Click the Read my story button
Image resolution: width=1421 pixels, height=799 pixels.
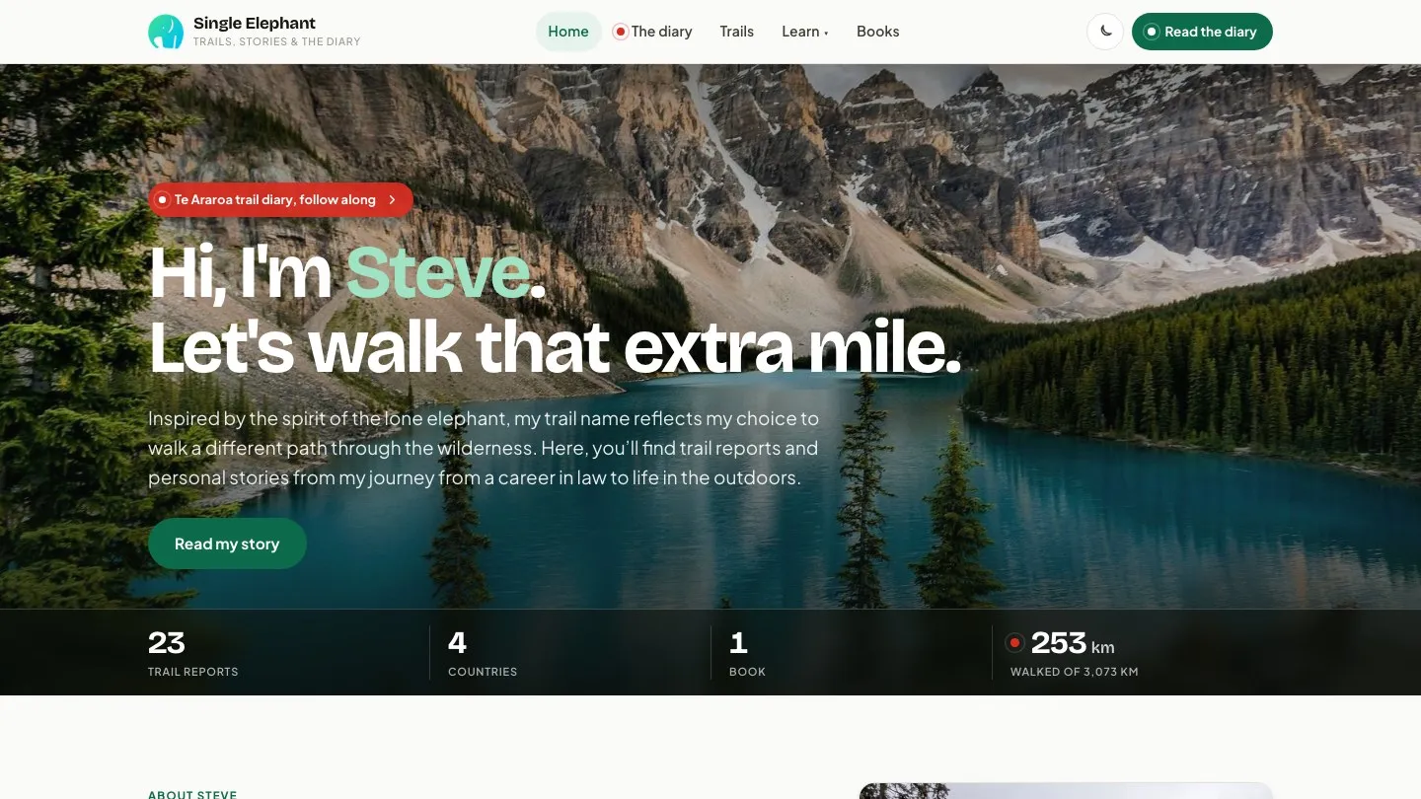coord(227,544)
